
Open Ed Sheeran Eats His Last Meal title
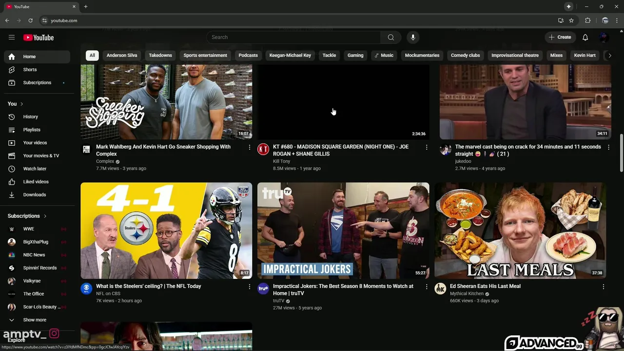tap(485, 287)
